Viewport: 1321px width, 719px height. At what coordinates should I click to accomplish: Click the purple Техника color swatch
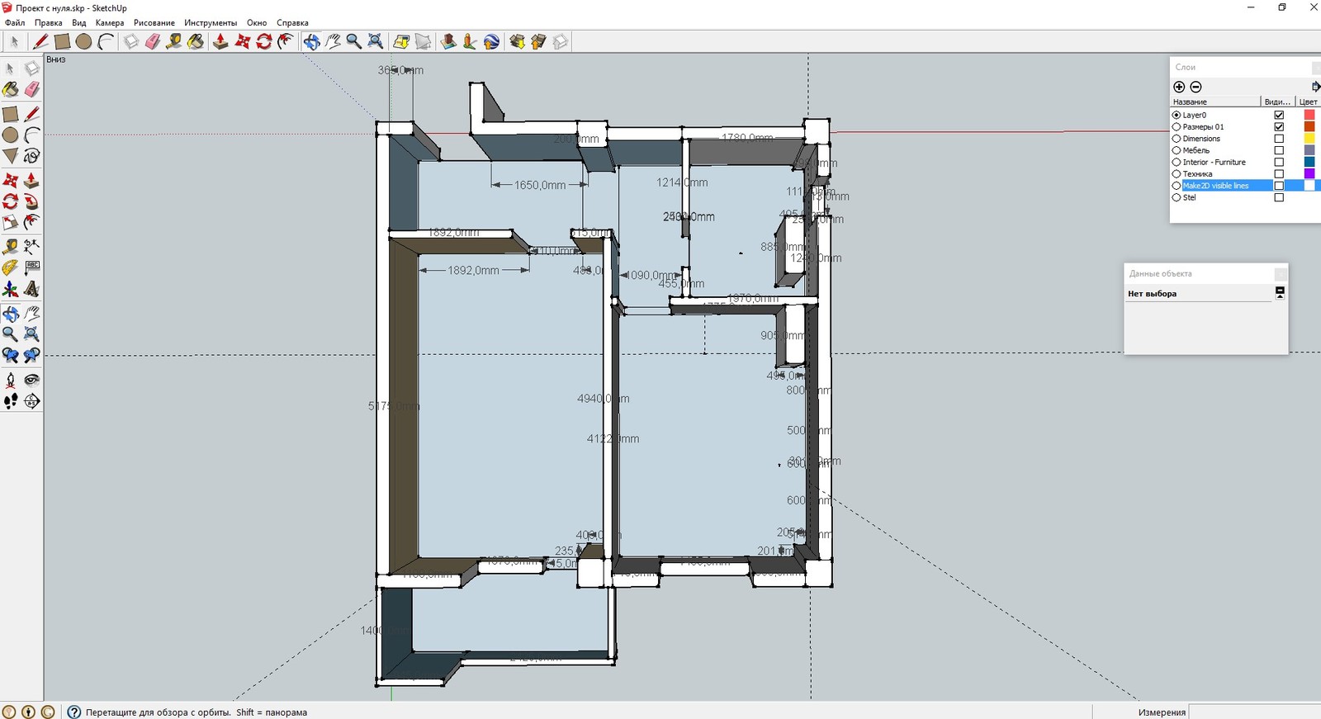(1309, 173)
